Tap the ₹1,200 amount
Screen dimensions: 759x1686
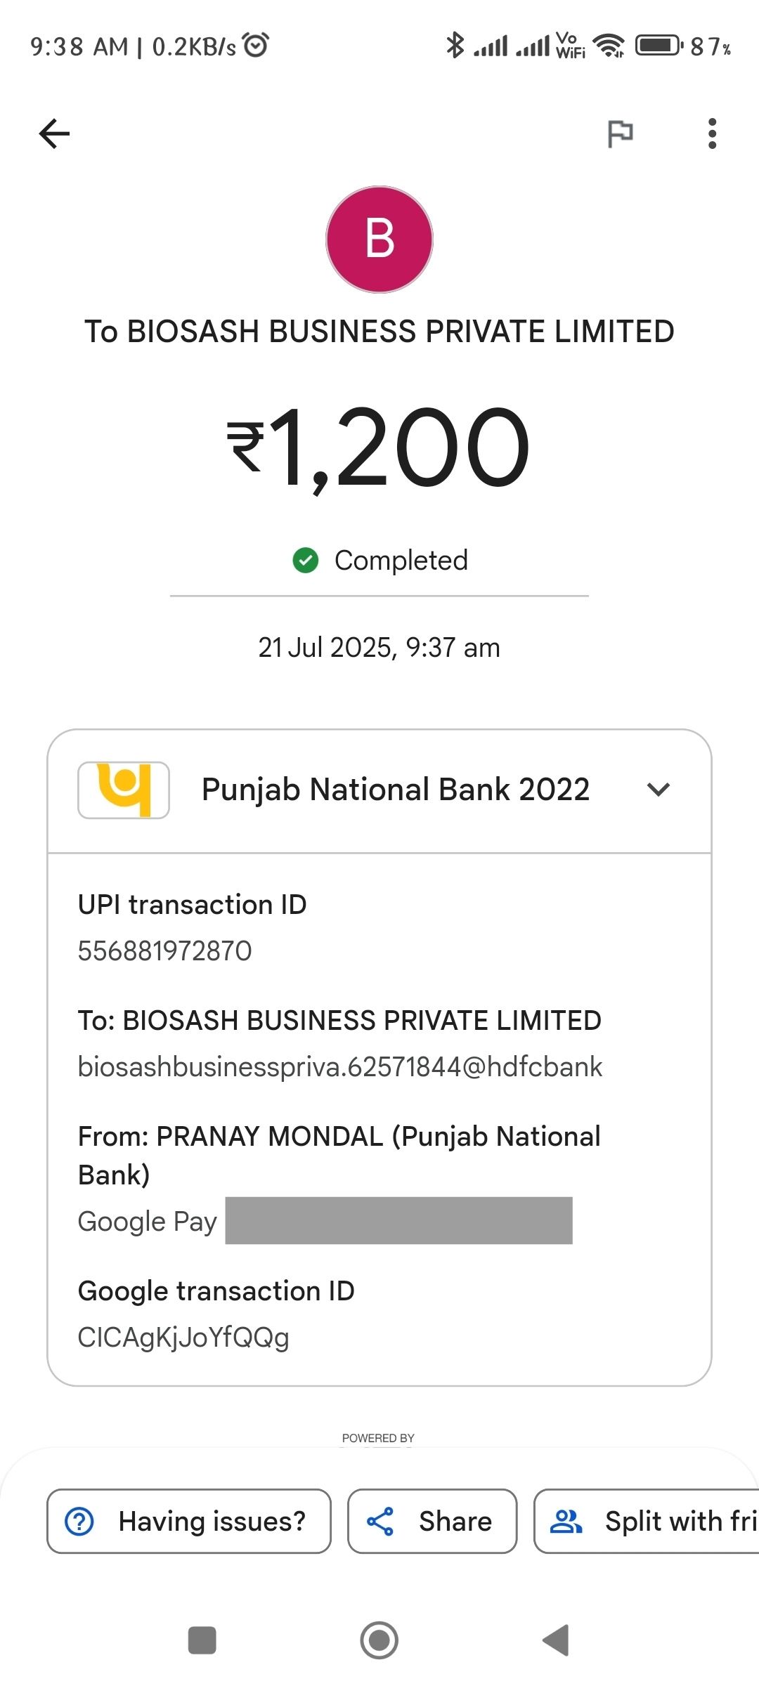tap(379, 447)
